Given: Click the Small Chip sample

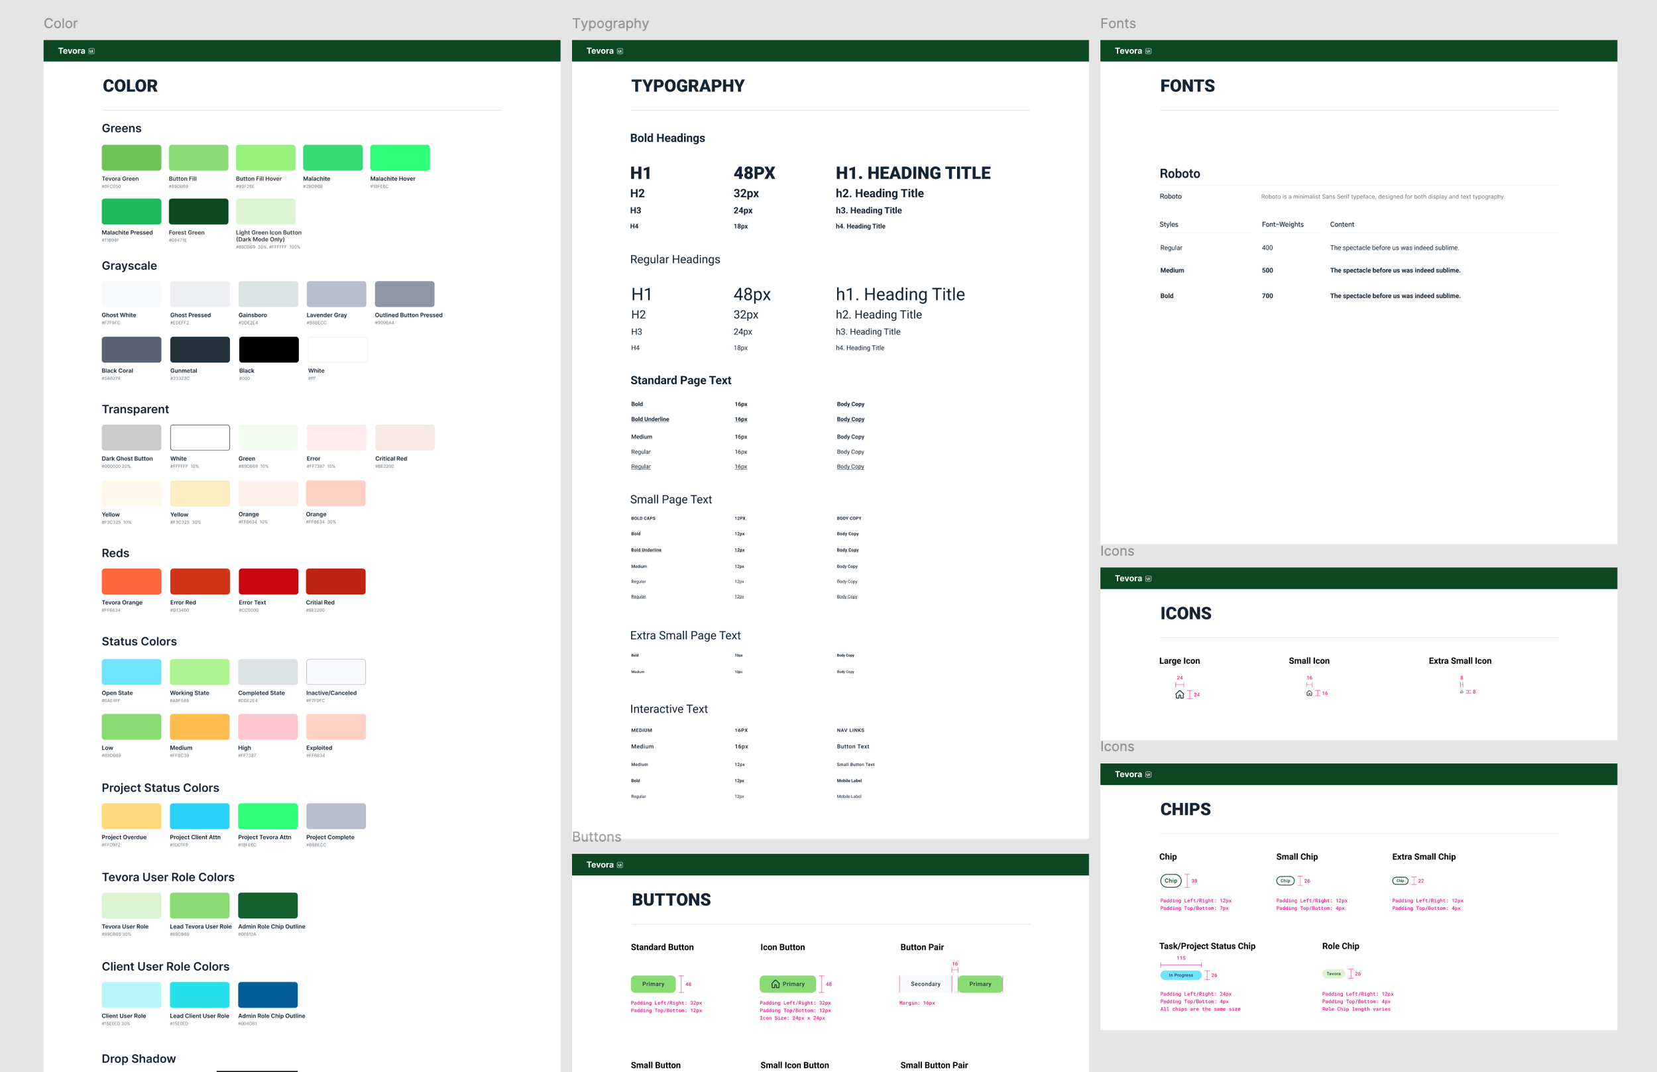Looking at the screenshot, I should (x=1285, y=881).
